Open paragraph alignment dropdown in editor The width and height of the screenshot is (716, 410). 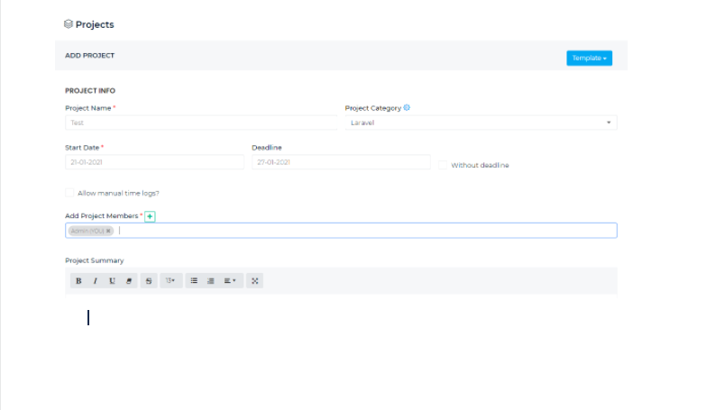click(230, 281)
